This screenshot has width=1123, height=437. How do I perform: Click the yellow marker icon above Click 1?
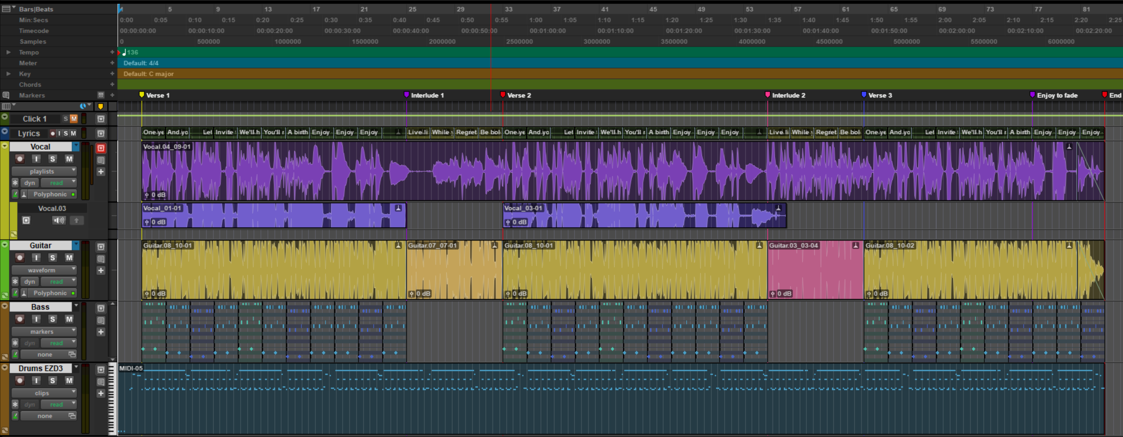[101, 106]
